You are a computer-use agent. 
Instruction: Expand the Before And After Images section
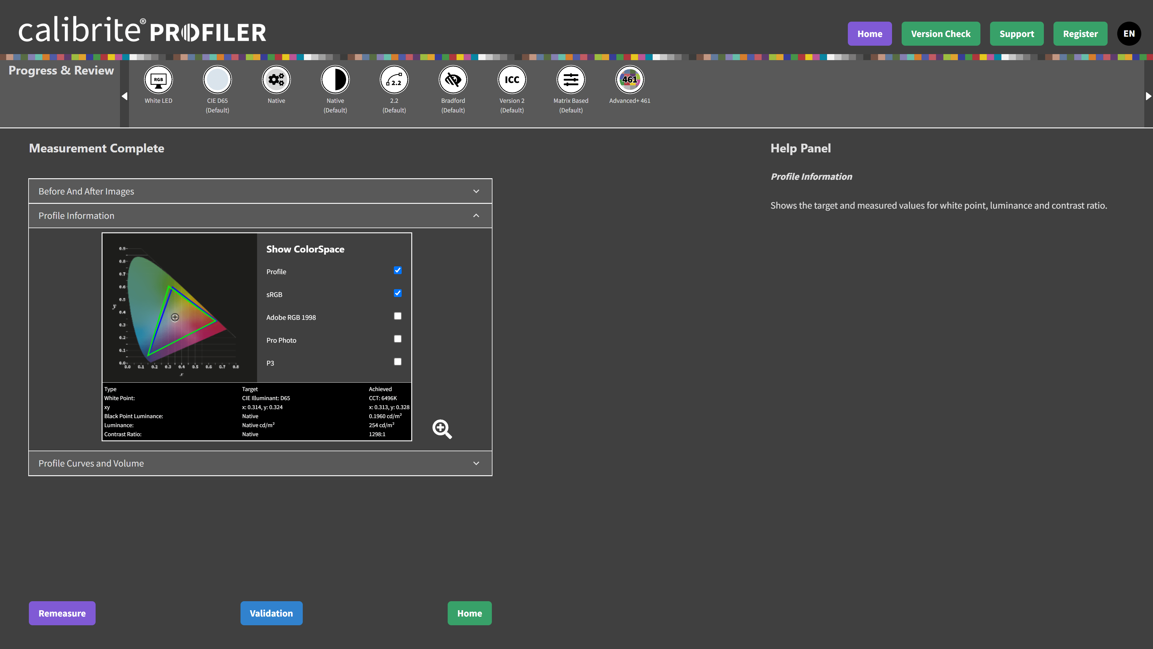click(260, 191)
